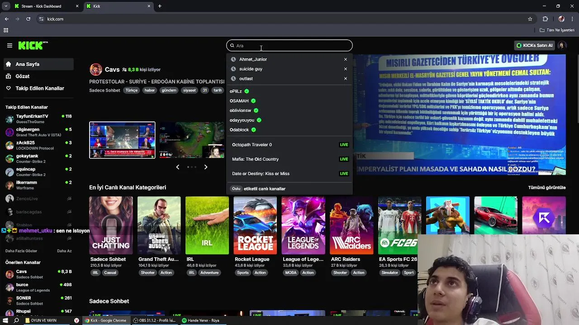Select suicide guy recent search
579x325 pixels.
tap(251, 69)
